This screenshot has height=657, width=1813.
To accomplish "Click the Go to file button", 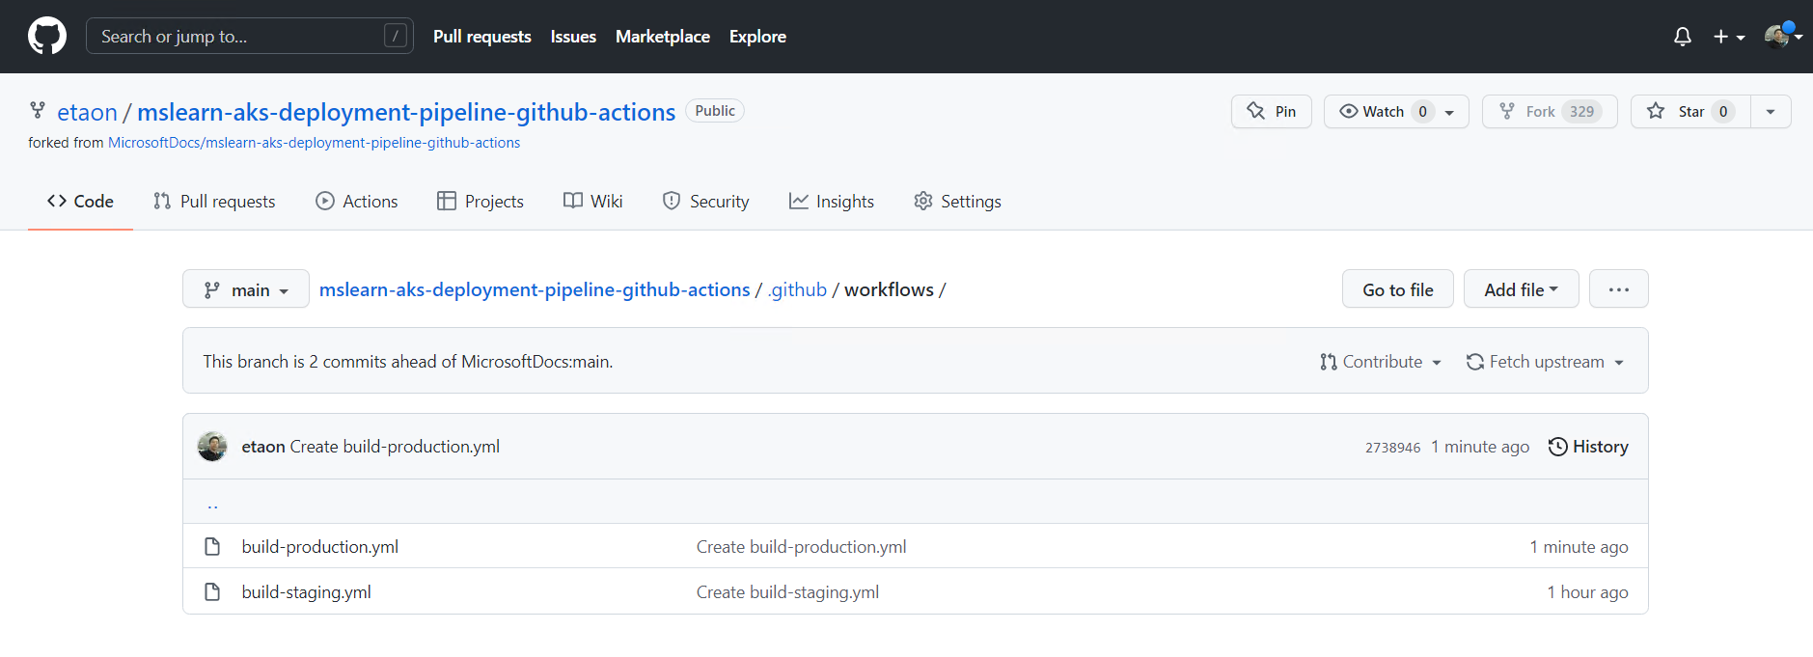I will click(x=1398, y=289).
